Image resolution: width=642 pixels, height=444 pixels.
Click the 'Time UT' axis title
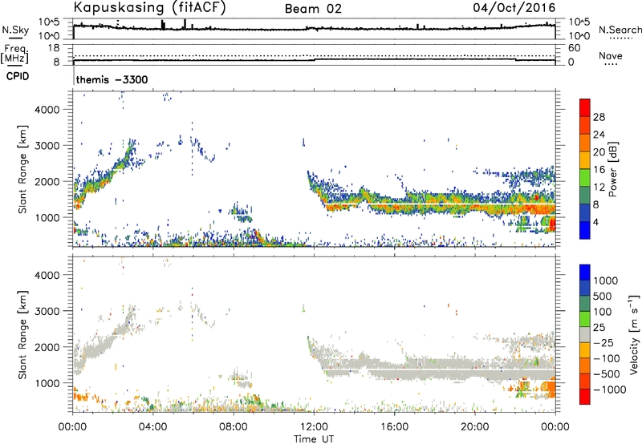(x=314, y=439)
